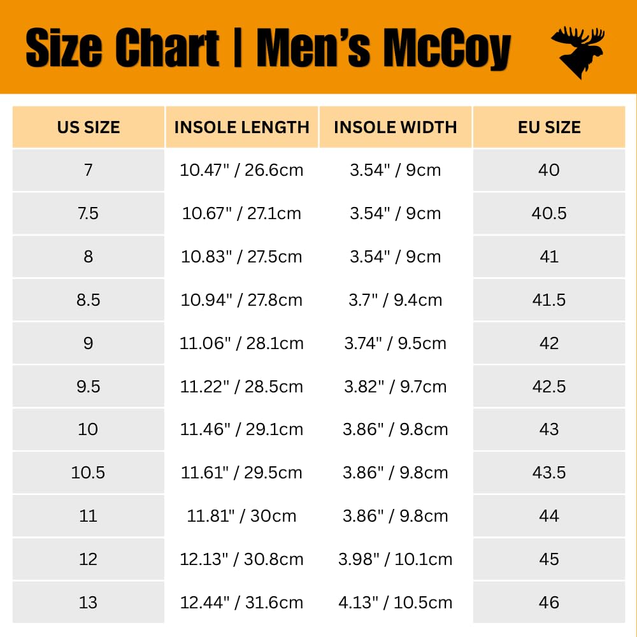Image resolution: width=637 pixels, height=637 pixels.
Task: Click the 11.46" / 29.1cm length cell
Action: (x=241, y=429)
